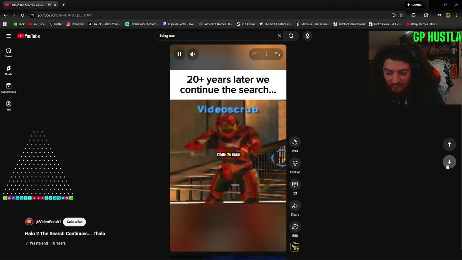
Task: Open the Appeals Portal - Twi... bookmark
Action: pyautogui.click(x=179, y=24)
